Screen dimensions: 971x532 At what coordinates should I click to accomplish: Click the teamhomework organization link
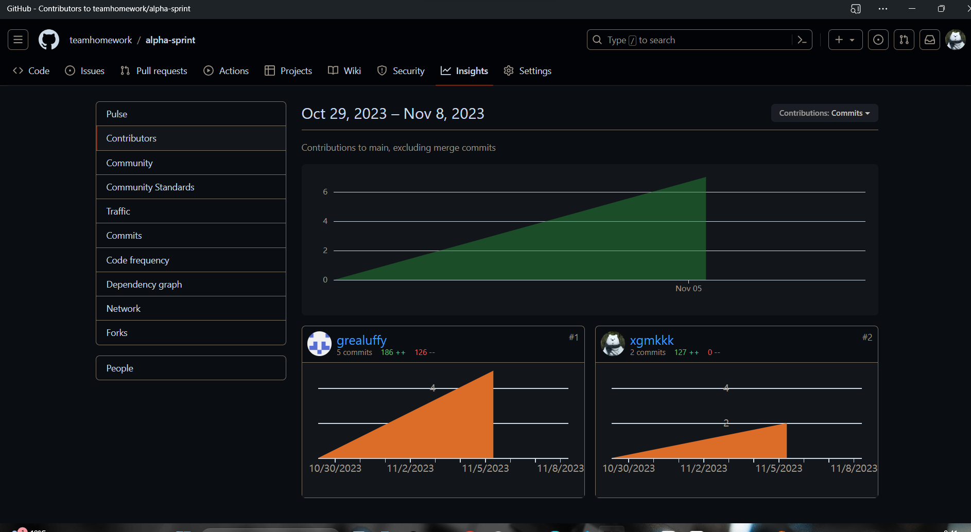101,40
